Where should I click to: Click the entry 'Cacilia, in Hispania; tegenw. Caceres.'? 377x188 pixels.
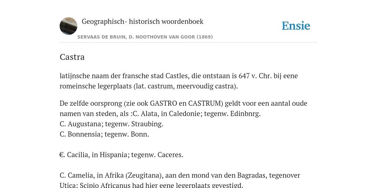(121, 155)
